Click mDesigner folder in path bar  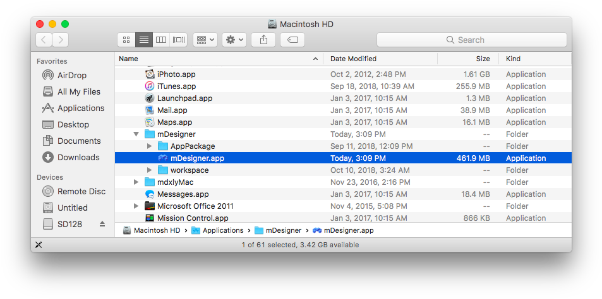[x=279, y=230]
